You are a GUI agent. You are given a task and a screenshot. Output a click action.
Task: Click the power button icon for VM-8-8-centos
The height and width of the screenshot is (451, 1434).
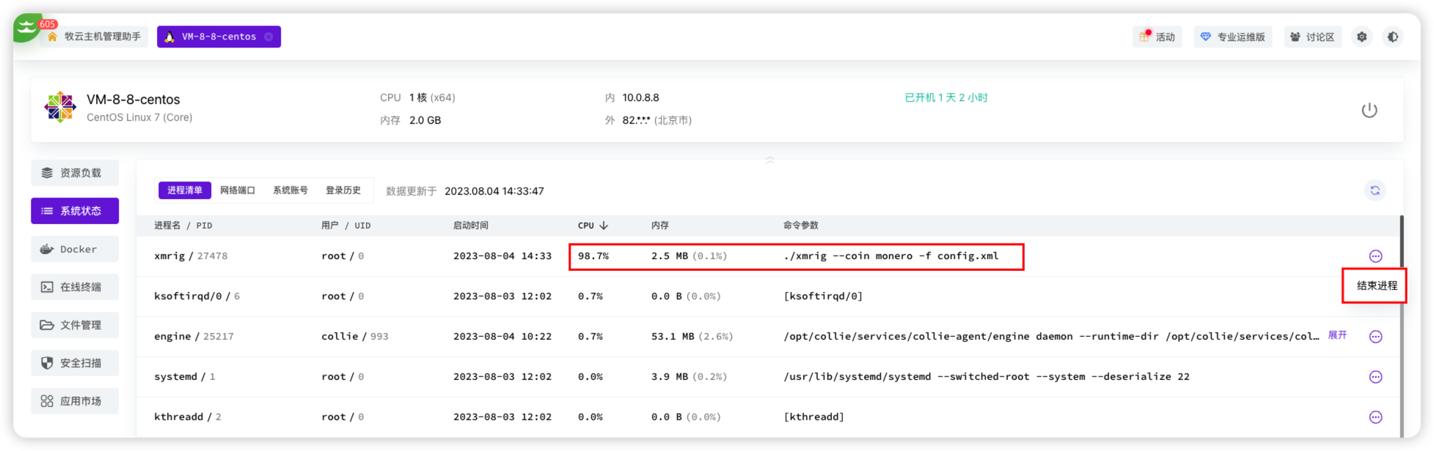tap(1369, 111)
